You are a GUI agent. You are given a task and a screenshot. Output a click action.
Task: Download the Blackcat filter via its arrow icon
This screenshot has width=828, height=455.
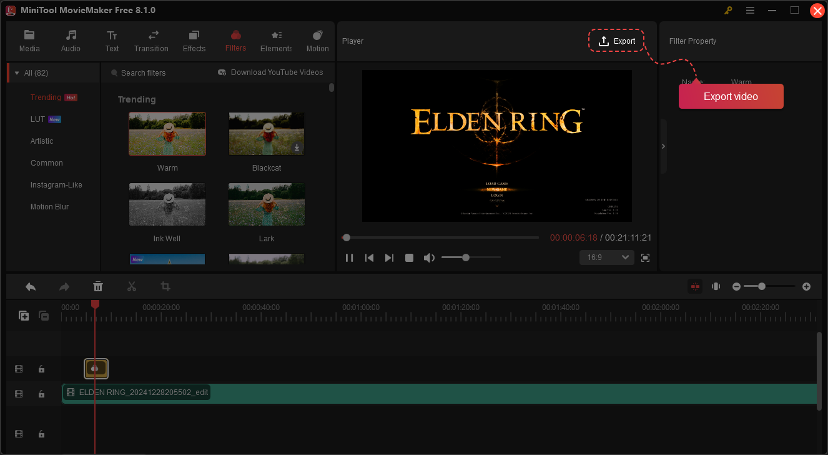point(297,147)
